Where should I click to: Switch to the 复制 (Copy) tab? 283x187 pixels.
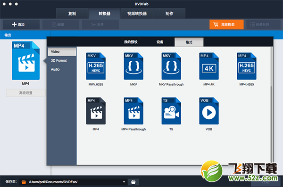(72, 14)
